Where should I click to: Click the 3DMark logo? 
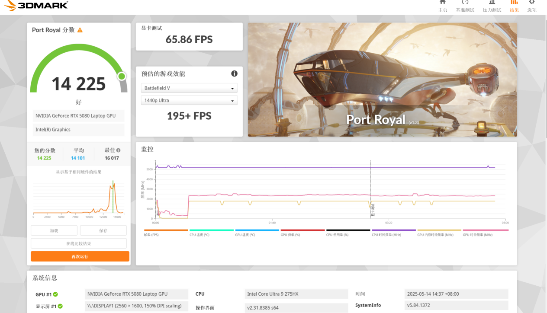[36, 5]
